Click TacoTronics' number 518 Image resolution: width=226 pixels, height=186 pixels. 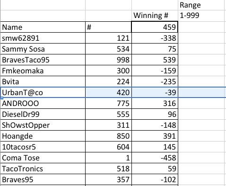coord(108,168)
